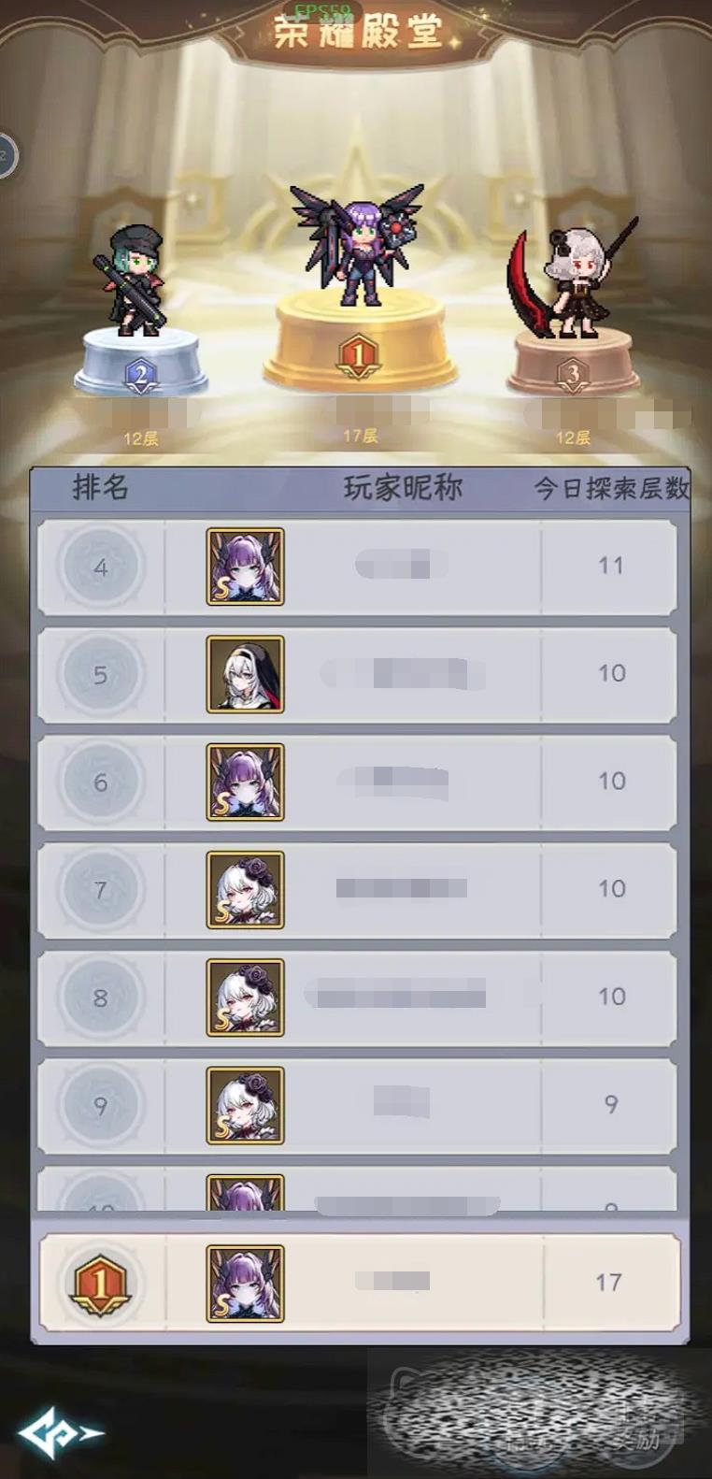Click the gold first-place pedestal badge
712x1479 pixels.
coord(357,356)
